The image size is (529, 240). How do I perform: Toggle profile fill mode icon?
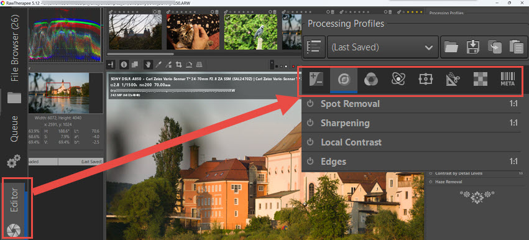coord(314,47)
